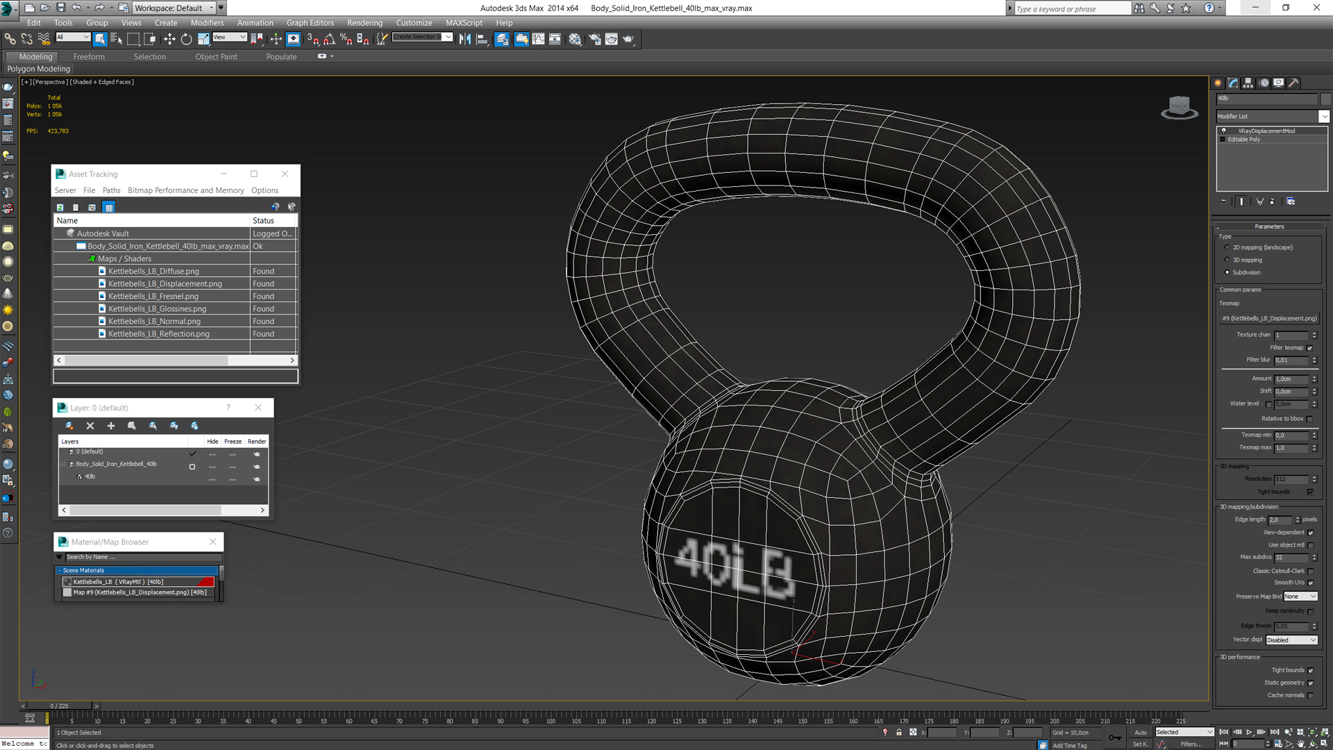Expand Editable Poly in modifier stack
This screenshot has width=1333, height=750.
(x=1223, y=140)
